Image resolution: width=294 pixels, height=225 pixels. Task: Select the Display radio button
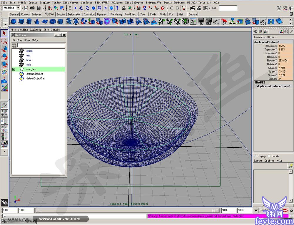click(255, 156)
